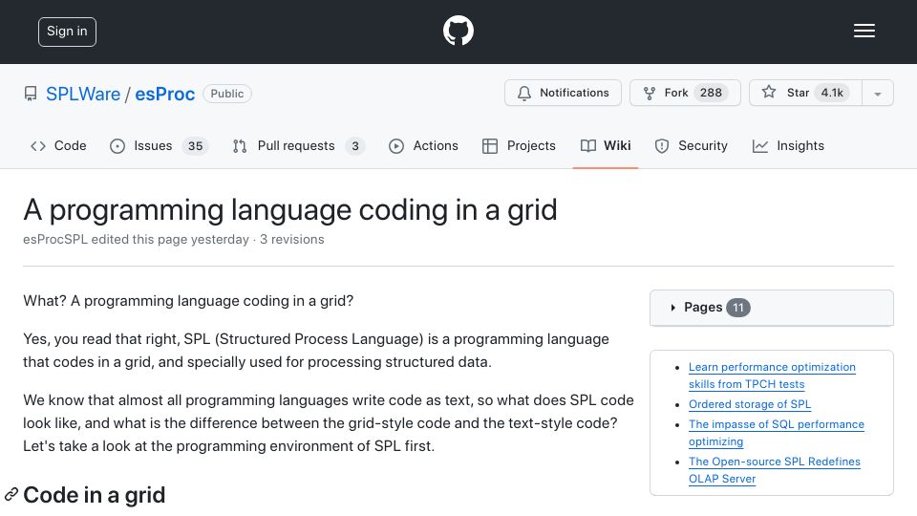
Task: Click the page title A programming language heading
Action: click(290, 210)
